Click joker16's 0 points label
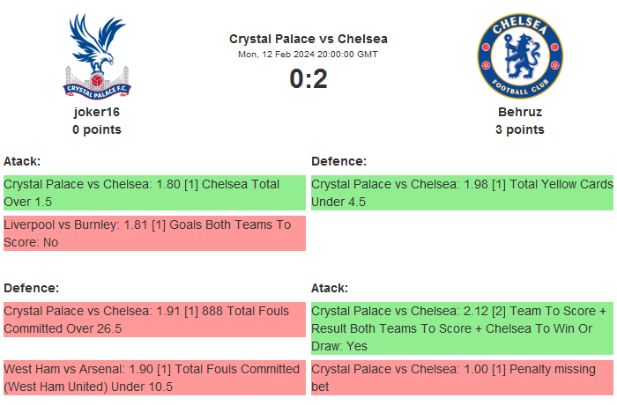Screen dimensions: 617x405 [x=97, y=129]
